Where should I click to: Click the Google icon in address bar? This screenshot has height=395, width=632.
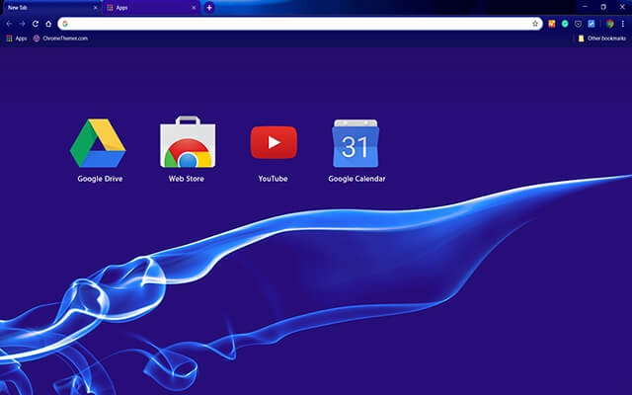65,24
